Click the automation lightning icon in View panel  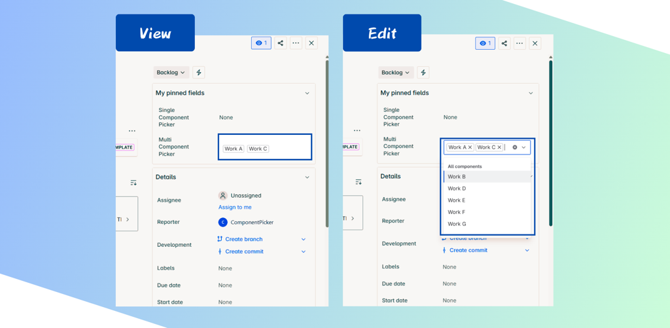tap(199, 73)
